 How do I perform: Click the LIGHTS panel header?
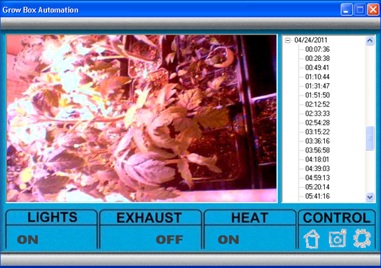click(x=52, y=217)
